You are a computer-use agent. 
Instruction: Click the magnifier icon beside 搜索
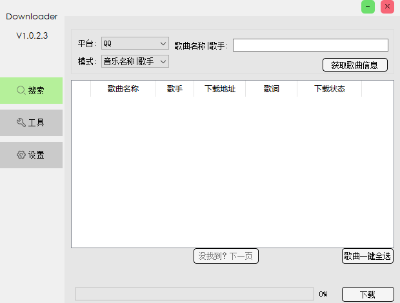(21, 90)
